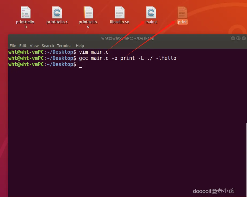Click the 'printHello.h' file name label

[x=26, y=24]
